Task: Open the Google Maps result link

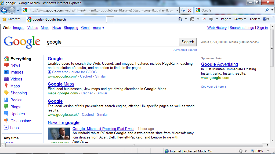Action: (x=61, y=84)
